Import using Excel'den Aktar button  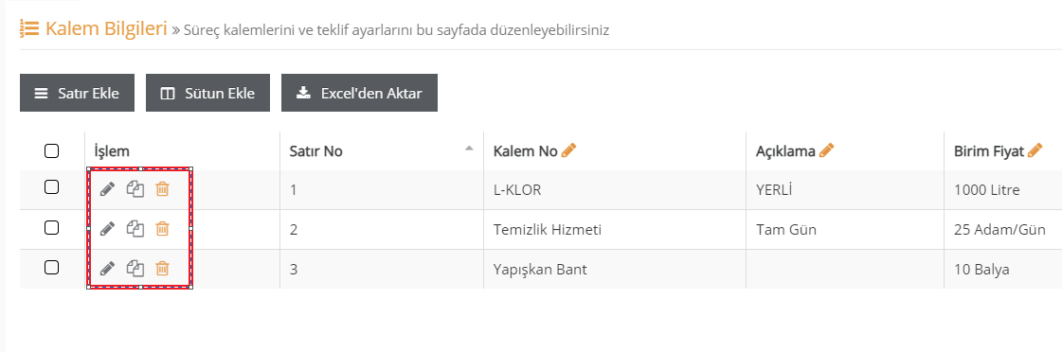tap(360, 93)
